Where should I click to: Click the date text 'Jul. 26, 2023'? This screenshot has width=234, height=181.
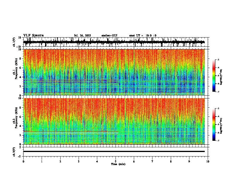pos(82,35)
